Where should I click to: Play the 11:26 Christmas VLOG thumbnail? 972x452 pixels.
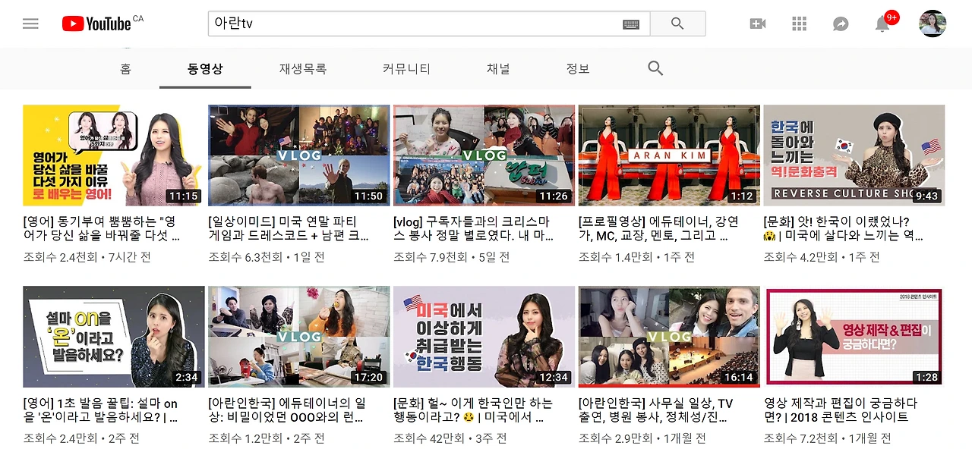point(484,155)
